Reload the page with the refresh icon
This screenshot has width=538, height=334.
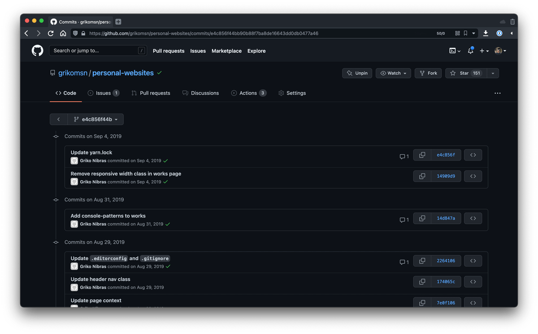pyautogui.click(x=51, y=33)
